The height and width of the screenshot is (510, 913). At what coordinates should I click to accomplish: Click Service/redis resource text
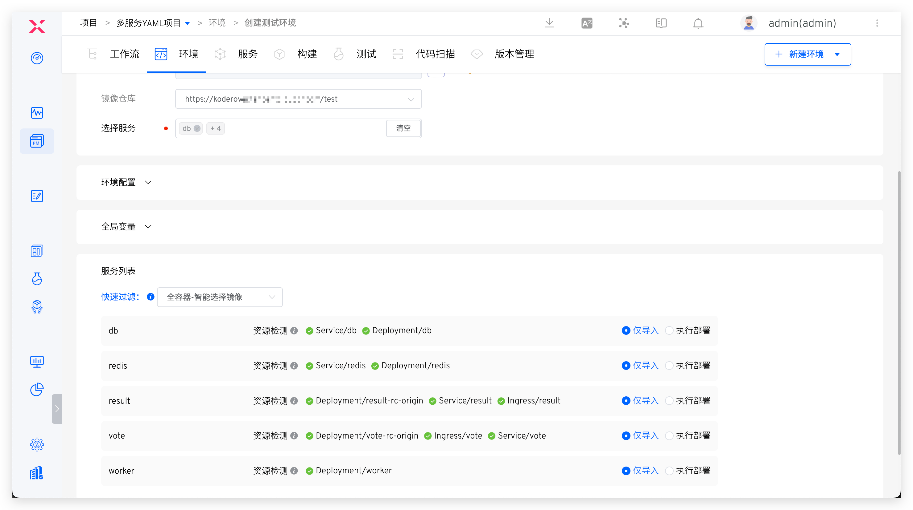(341, 365)
